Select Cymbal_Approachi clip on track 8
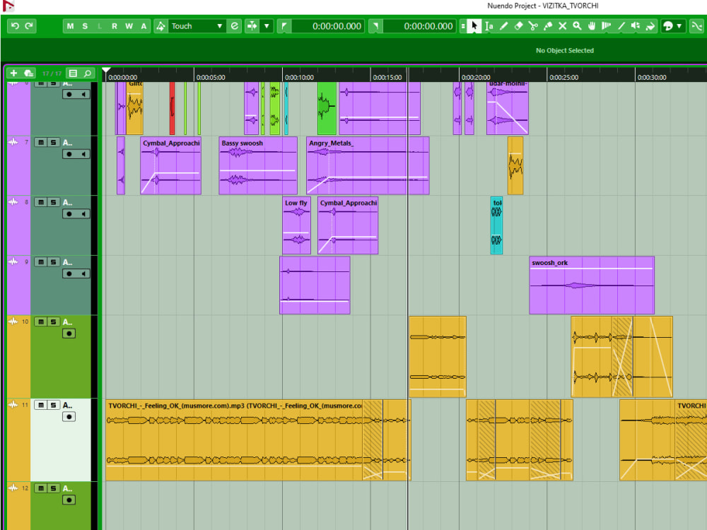This screenshot has width=707, height=530. tap(348, 225)
